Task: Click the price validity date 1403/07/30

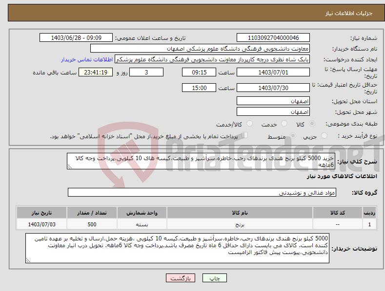Action: 273,88
